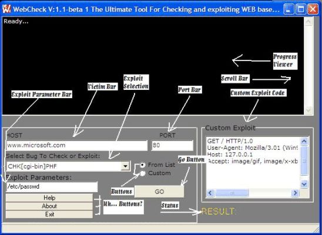Click the Exploit Parameters field /etc/passwd
This screenshot has width=322, height=235.
(52, 187)
